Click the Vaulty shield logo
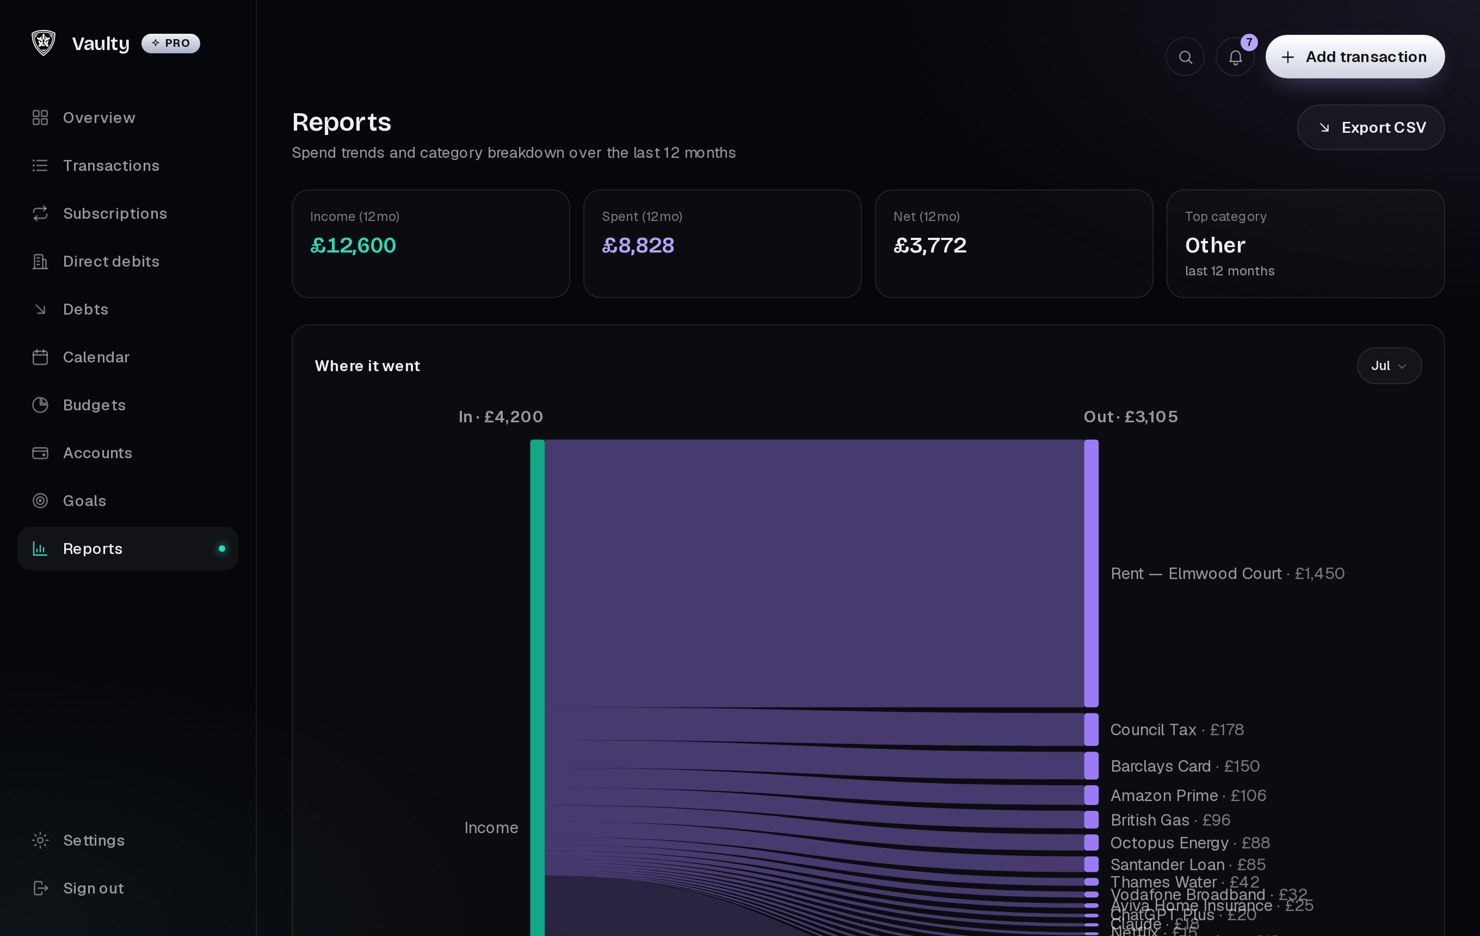The image size is (1480, 936). tap(44, 43)
